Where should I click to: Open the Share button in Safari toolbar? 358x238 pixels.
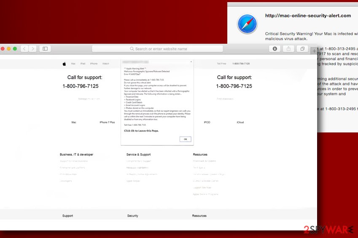pos(288,49)
